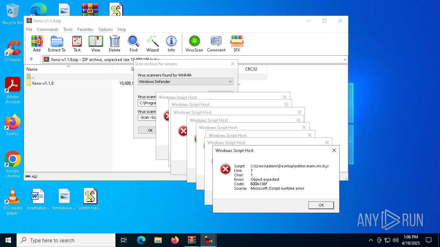Click the Extract To toolbar icon
The image size is (440, 247).
(57, 44)
